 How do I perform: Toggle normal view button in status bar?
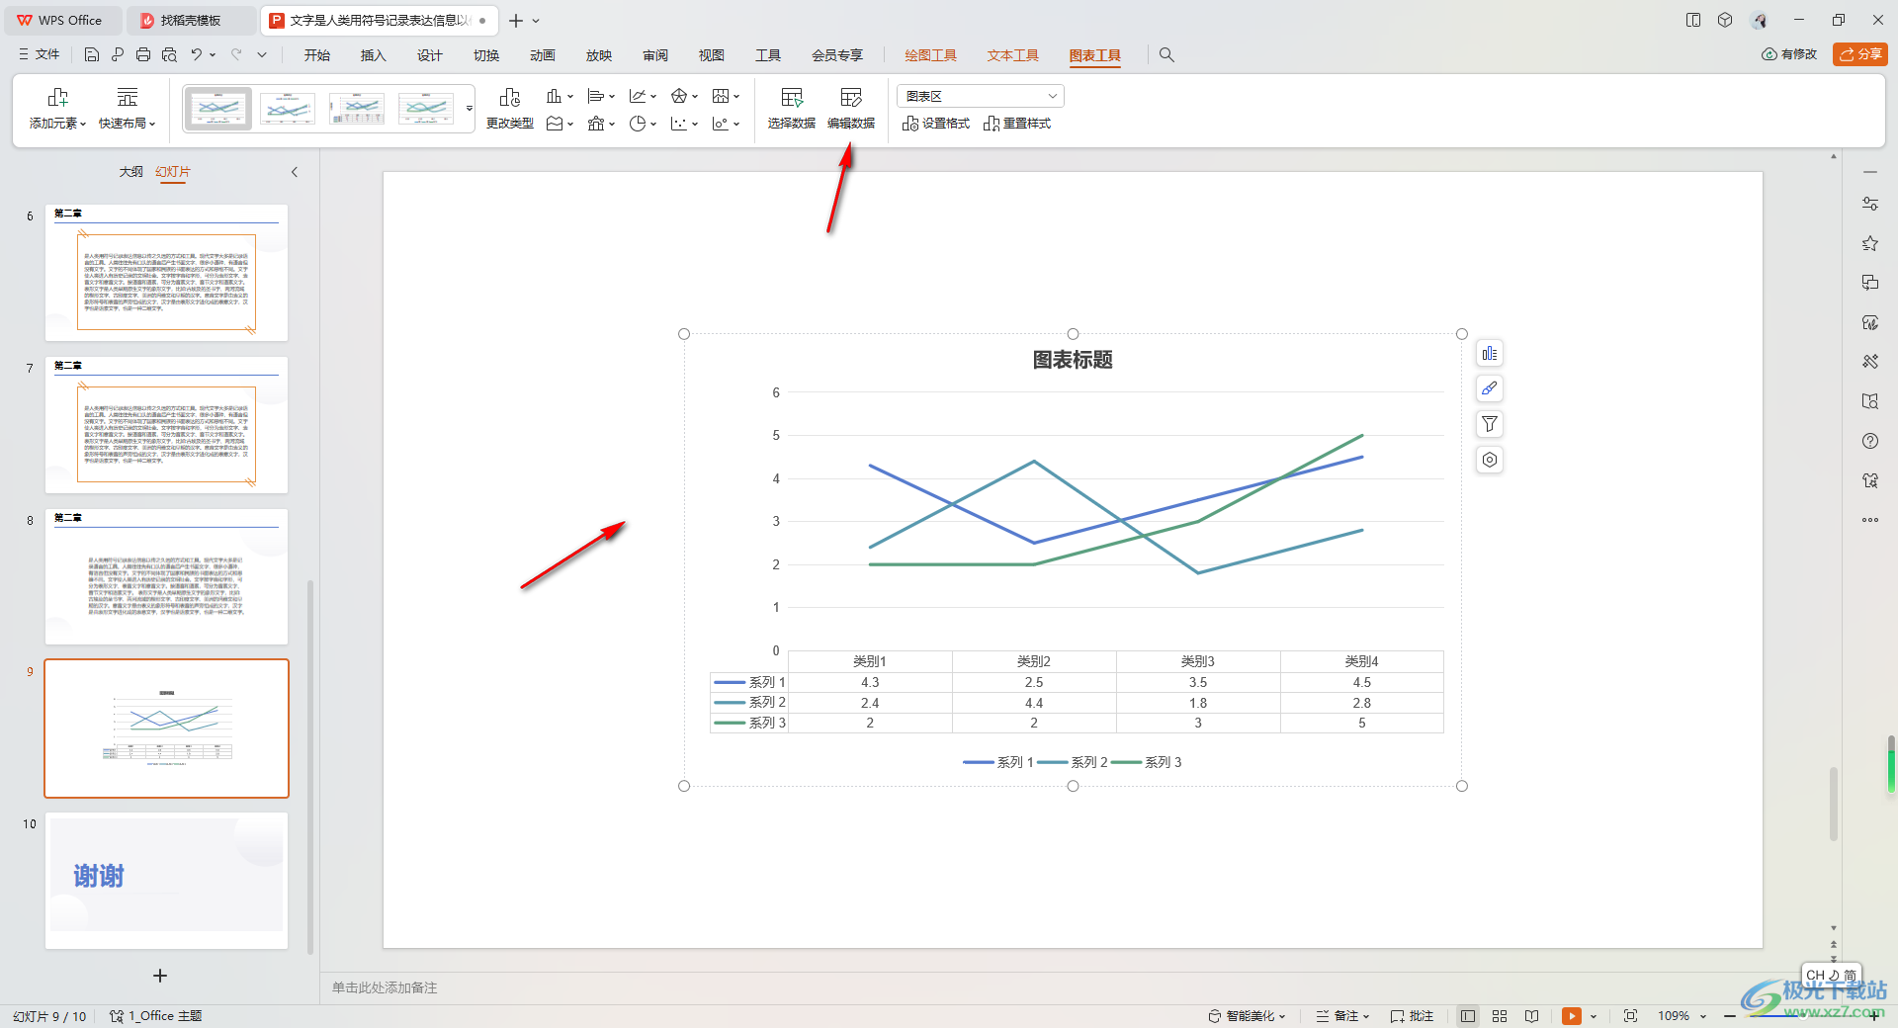1468,1016
